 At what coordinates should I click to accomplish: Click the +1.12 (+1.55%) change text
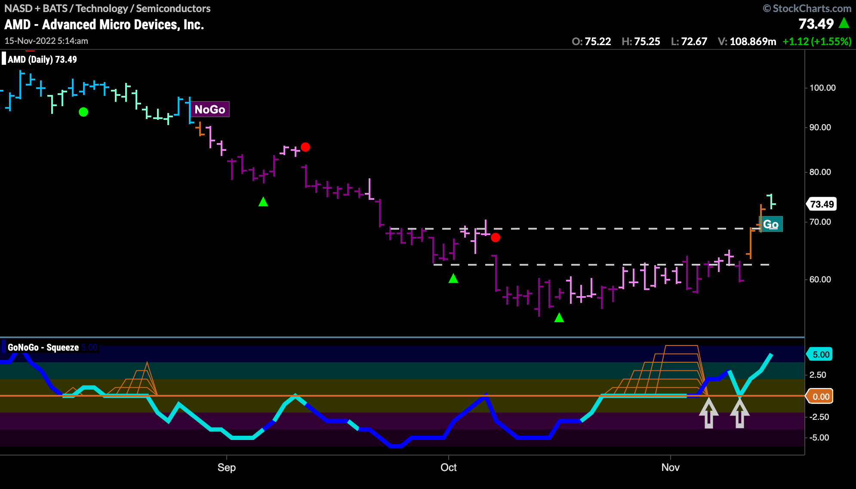click(817, 41)
